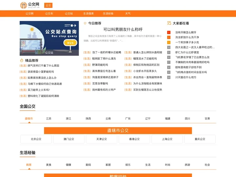
Task: Open article 为什么凉拖鞋会有屎臭味
Action: [147, 83]
